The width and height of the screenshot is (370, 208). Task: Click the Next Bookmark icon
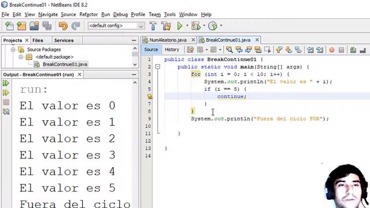click(288, 50)
